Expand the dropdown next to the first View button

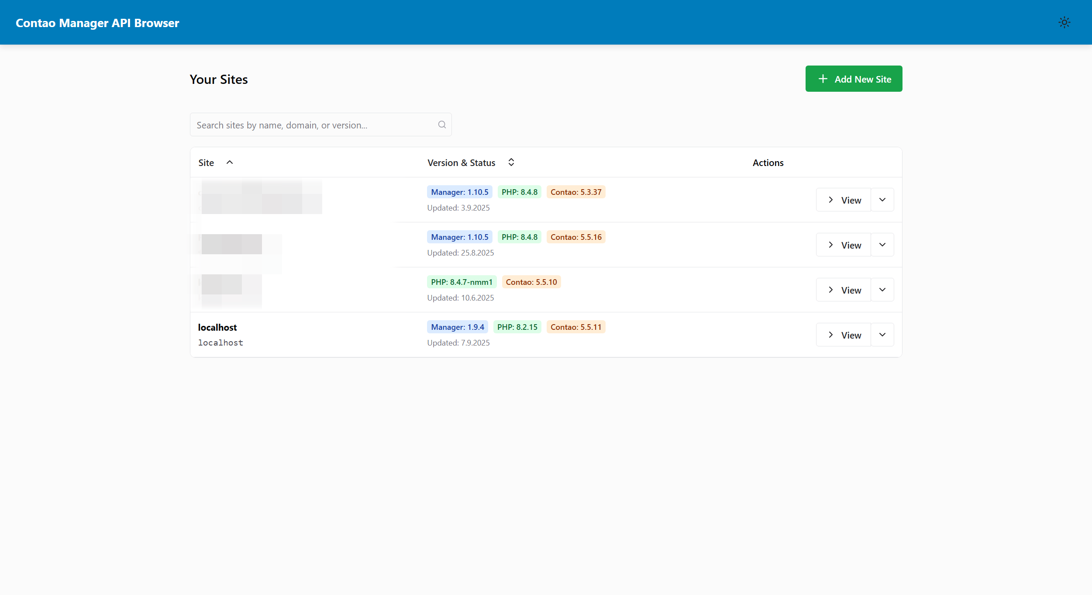point(882,200)
